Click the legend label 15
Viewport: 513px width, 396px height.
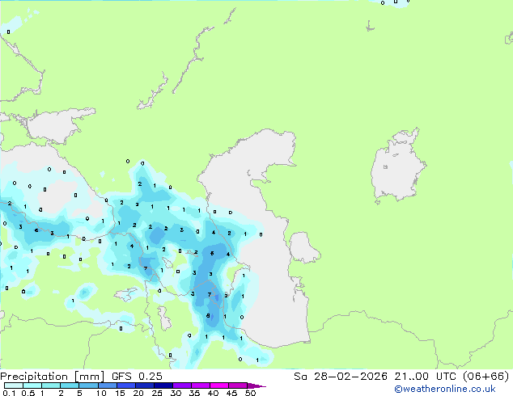120,393
